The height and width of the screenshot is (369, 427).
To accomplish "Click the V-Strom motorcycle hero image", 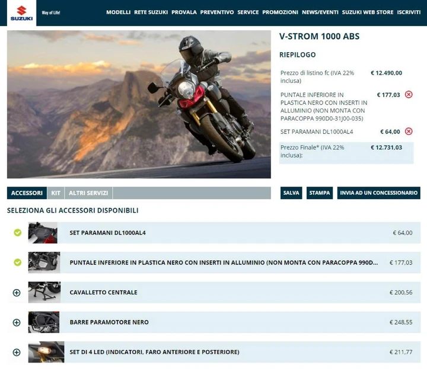I will pos(139,104).
